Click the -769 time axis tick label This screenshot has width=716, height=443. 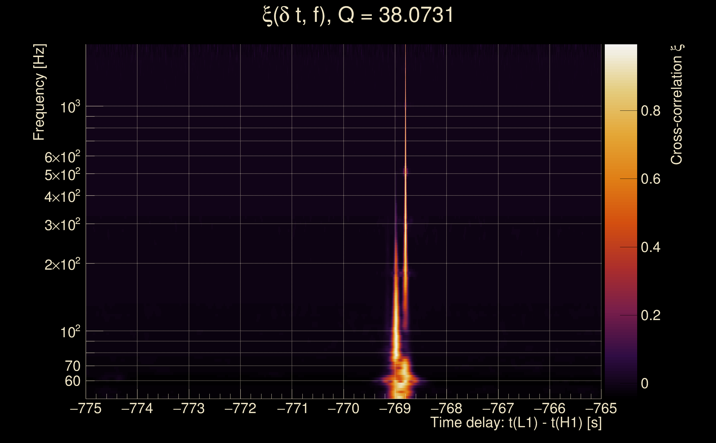(395, 408)
